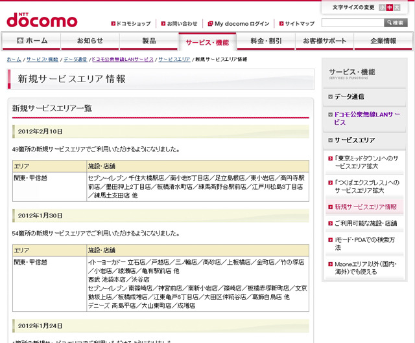
Task: Click the arrow icon next to つくばエクスプレス
Action: (x=330, y=183)
